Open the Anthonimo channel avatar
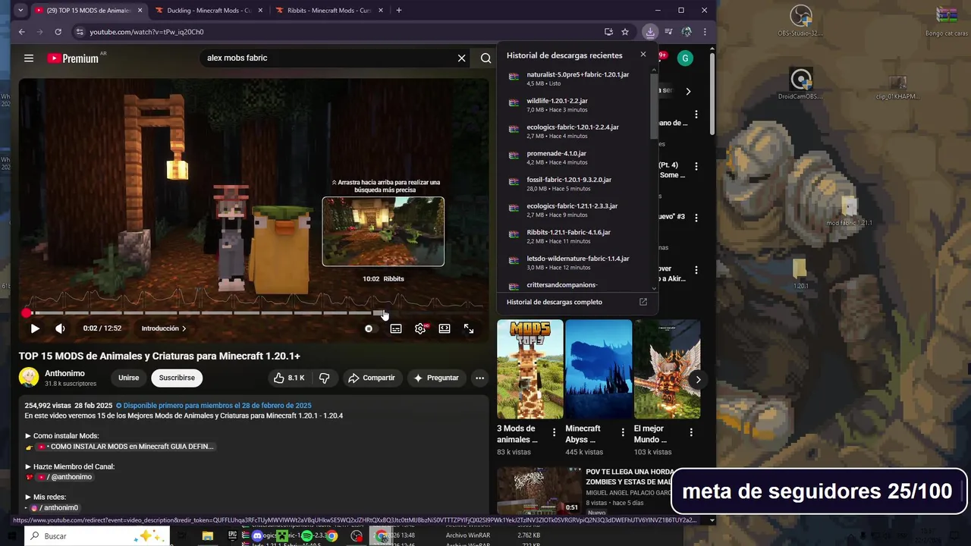Screen dimensions: 971x546 pos(29,377)
